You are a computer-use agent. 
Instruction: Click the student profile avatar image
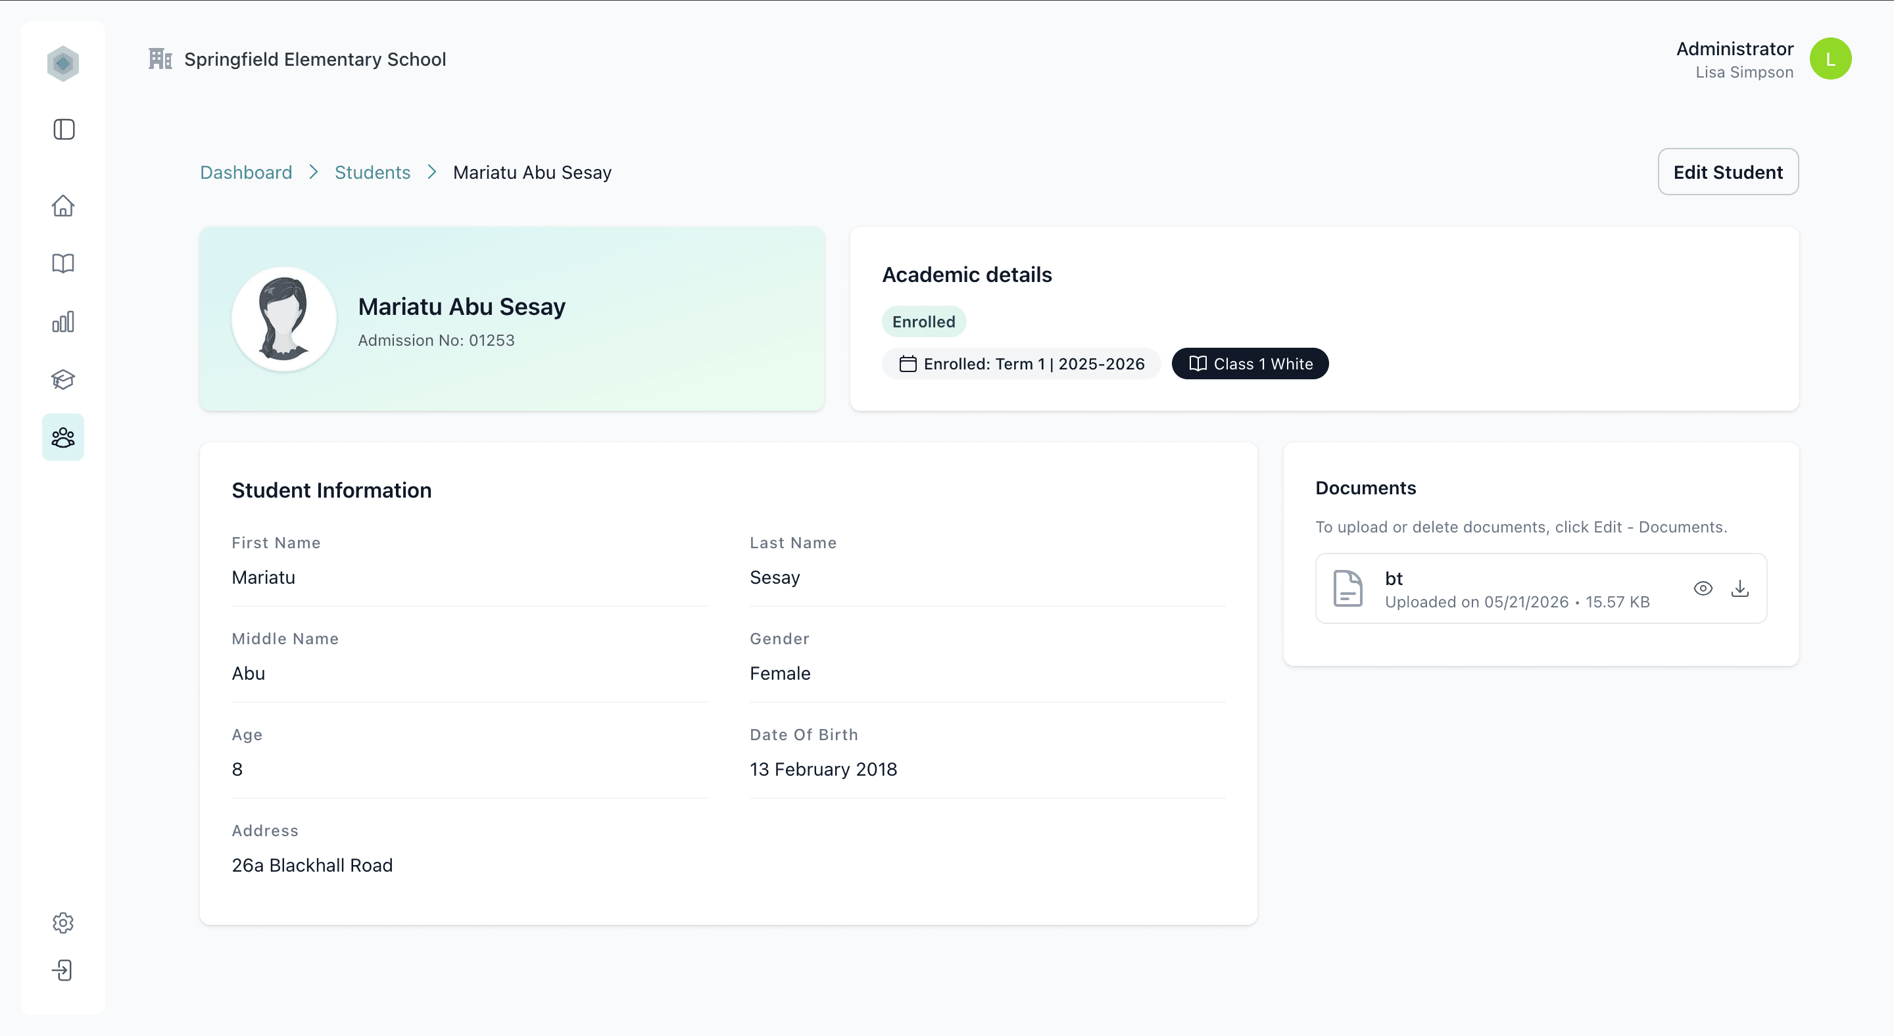[284, 319]
